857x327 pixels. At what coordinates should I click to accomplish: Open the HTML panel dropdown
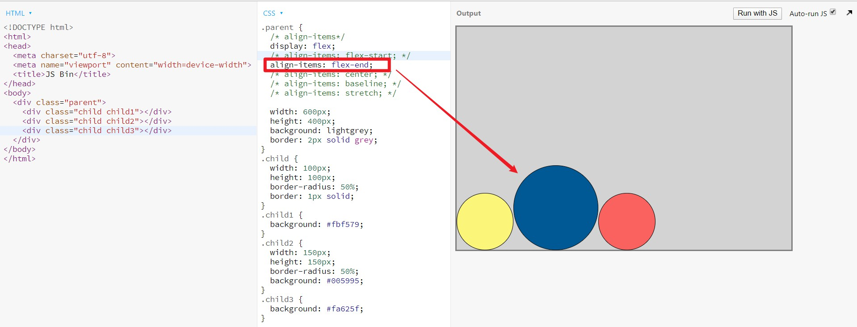coord(19,13)
